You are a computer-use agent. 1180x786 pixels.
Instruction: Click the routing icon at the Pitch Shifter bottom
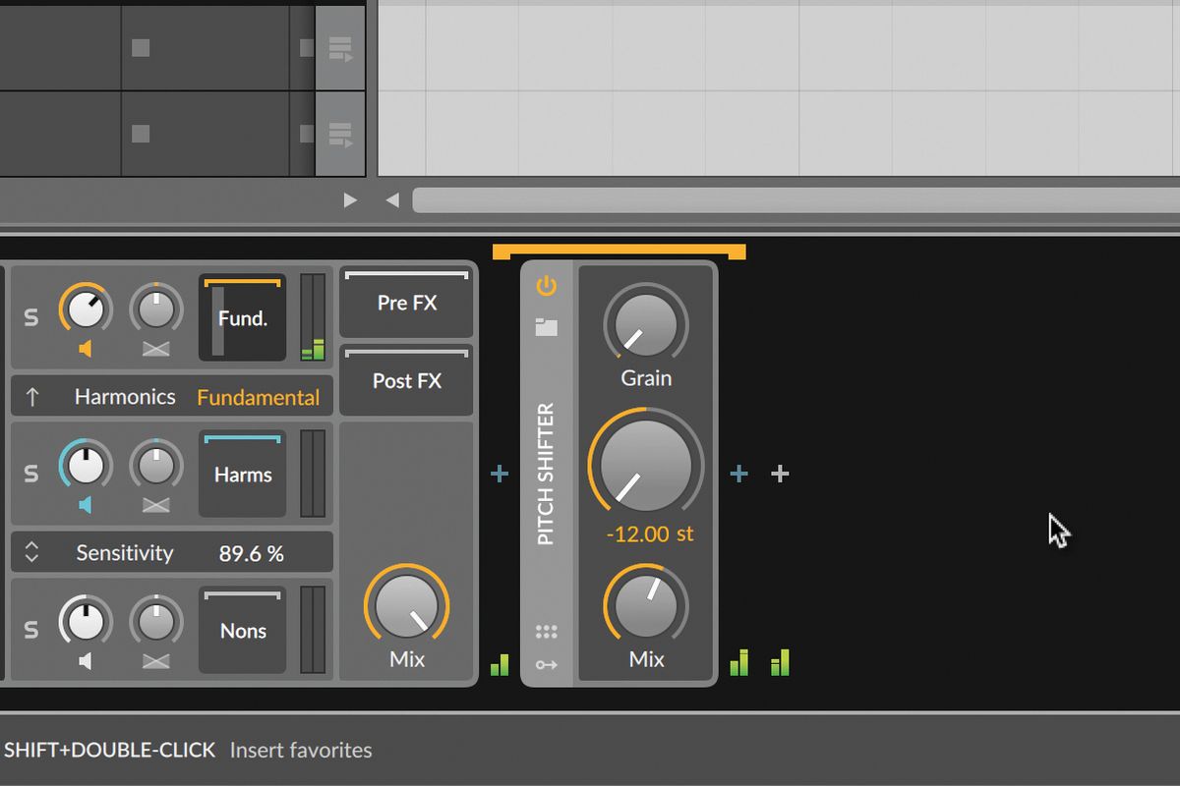point(547,664)
